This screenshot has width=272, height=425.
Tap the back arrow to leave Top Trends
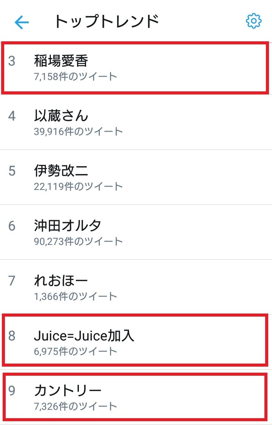(22, 22)
